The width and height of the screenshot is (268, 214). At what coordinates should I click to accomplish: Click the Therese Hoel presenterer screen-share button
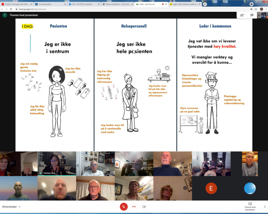tap(250, 206)
